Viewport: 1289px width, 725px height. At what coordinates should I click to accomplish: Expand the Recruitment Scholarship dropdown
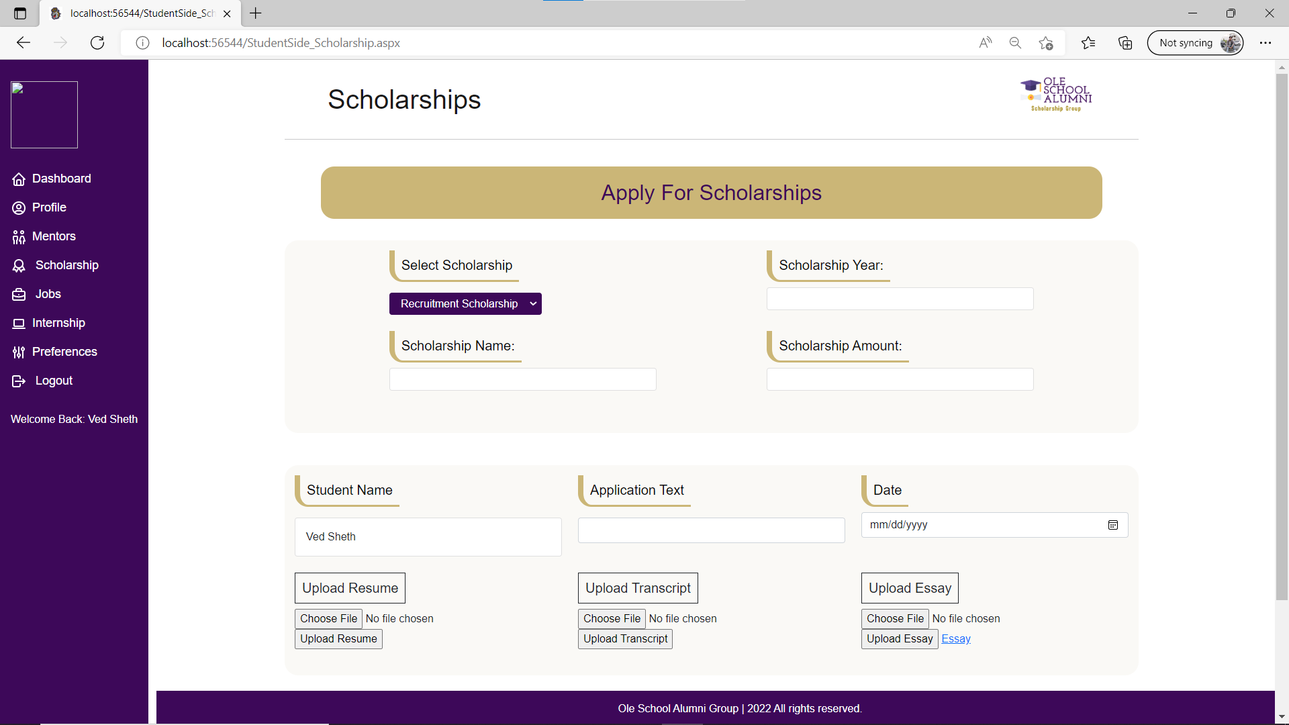(465, 304)
